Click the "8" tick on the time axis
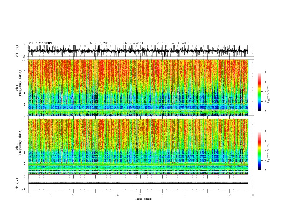Viewport: 284px width, 219px height. [207, 195]
